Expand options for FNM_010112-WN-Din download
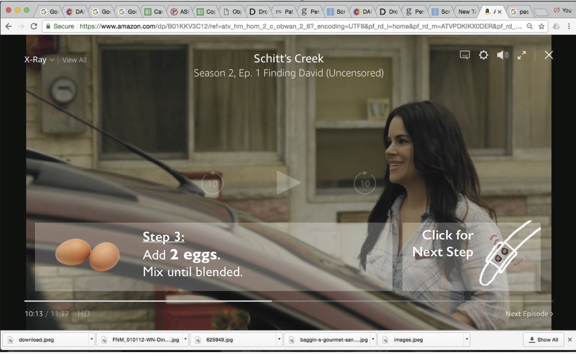Viewport: 576px width, 354px height. tap(185, 339)
